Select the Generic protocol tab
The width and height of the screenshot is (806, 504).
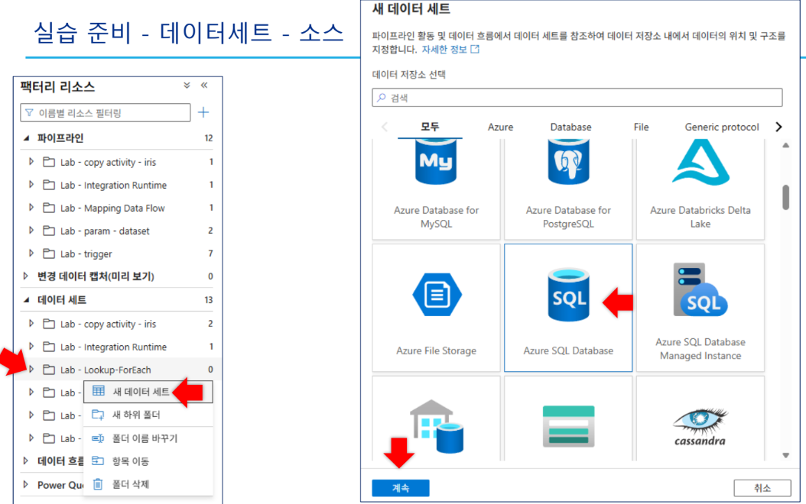pyautogui.click(x=722, y=127)
